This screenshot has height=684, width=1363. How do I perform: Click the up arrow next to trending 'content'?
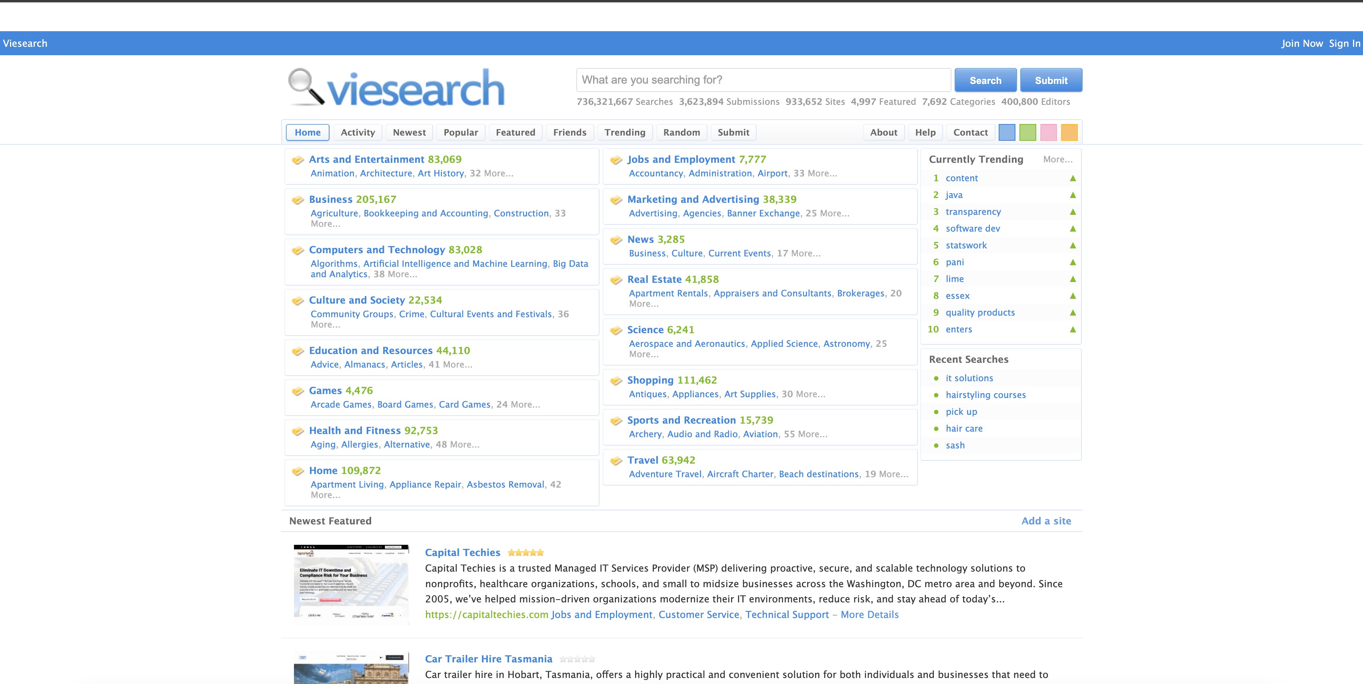[1073, 178]
